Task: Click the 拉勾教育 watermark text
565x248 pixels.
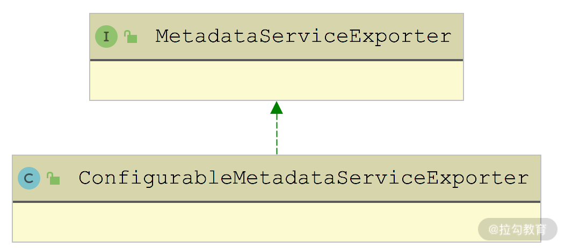Action: click(x=523, y=230)
